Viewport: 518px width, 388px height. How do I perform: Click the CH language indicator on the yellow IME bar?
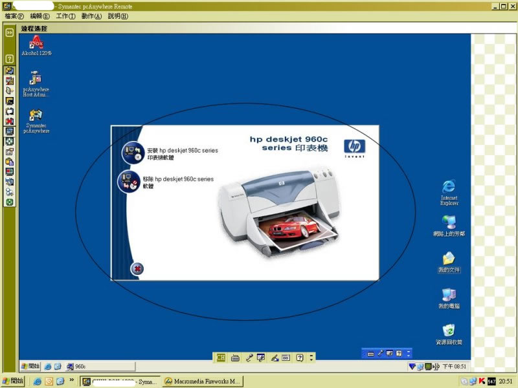tap(221, 358)
